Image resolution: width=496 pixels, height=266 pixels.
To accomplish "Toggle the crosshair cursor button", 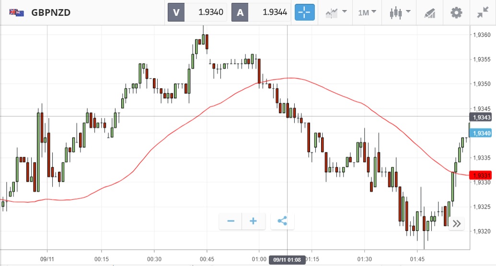I will 305,12.
